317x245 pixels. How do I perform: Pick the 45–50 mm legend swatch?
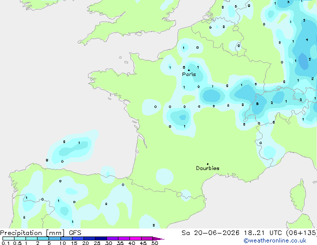tap(147, 238)
